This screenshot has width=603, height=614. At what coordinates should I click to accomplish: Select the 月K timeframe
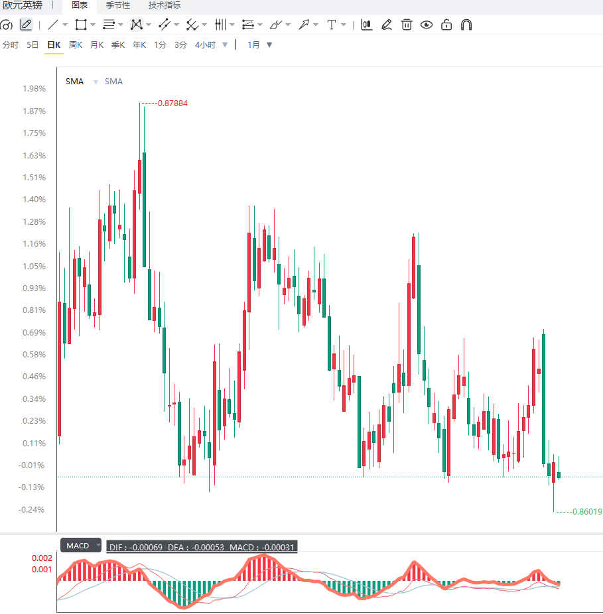[x=97, y=45]
